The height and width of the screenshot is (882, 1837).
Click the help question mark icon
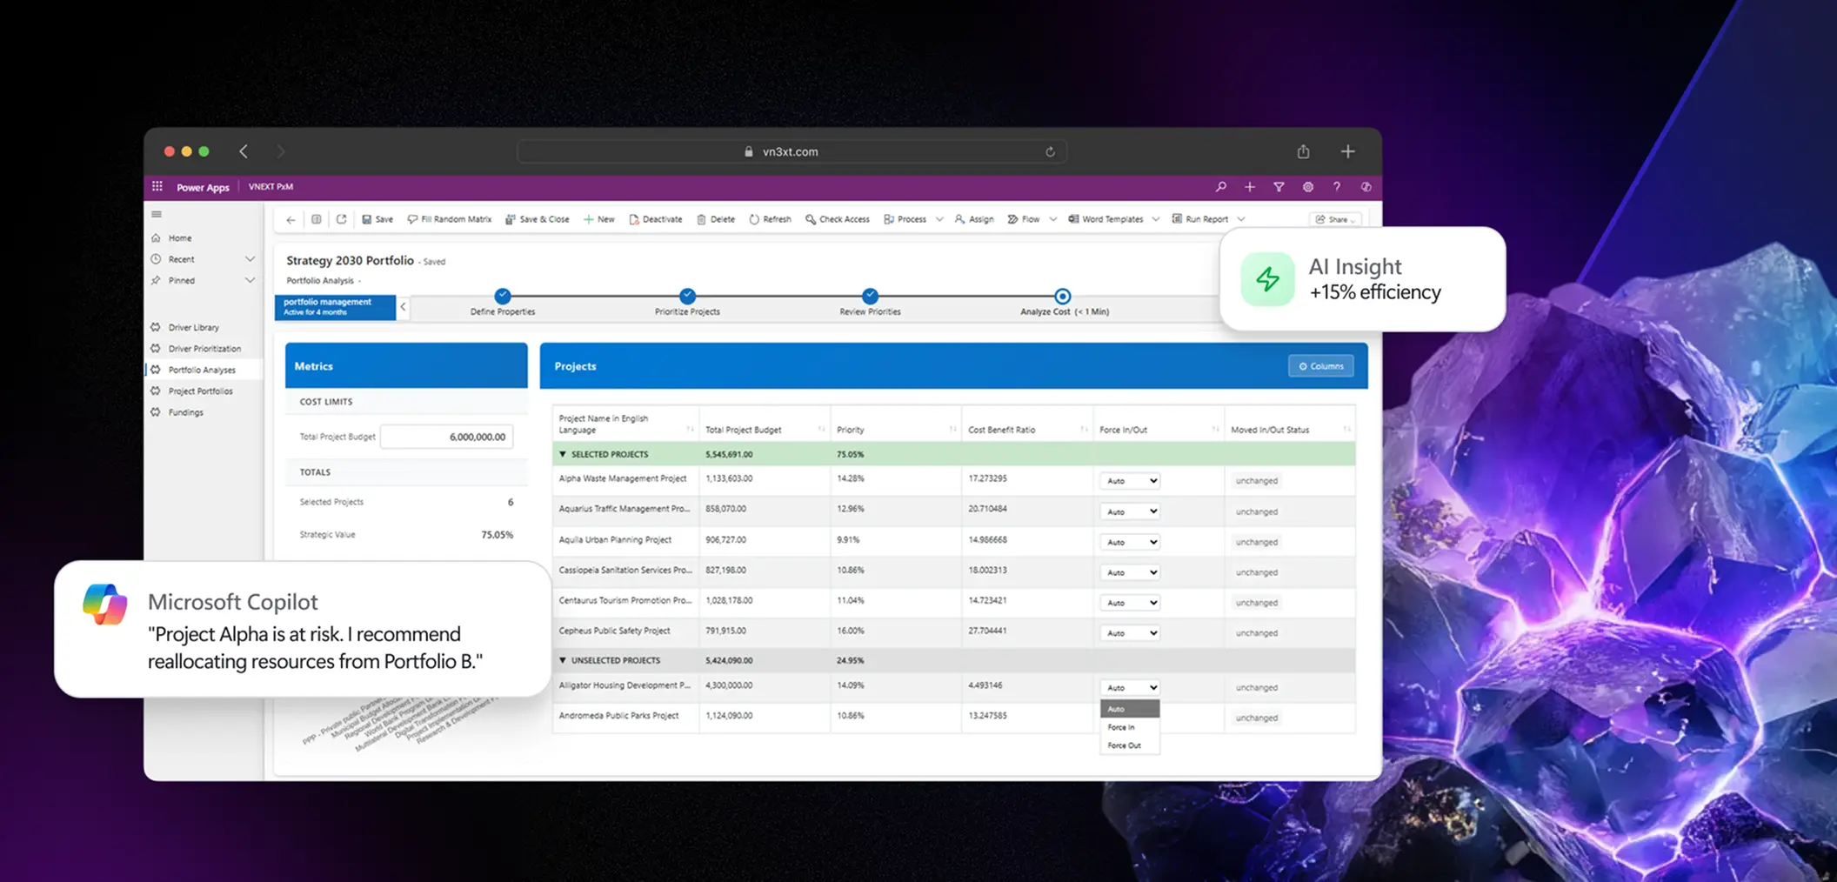click(x=1337, y=187)
